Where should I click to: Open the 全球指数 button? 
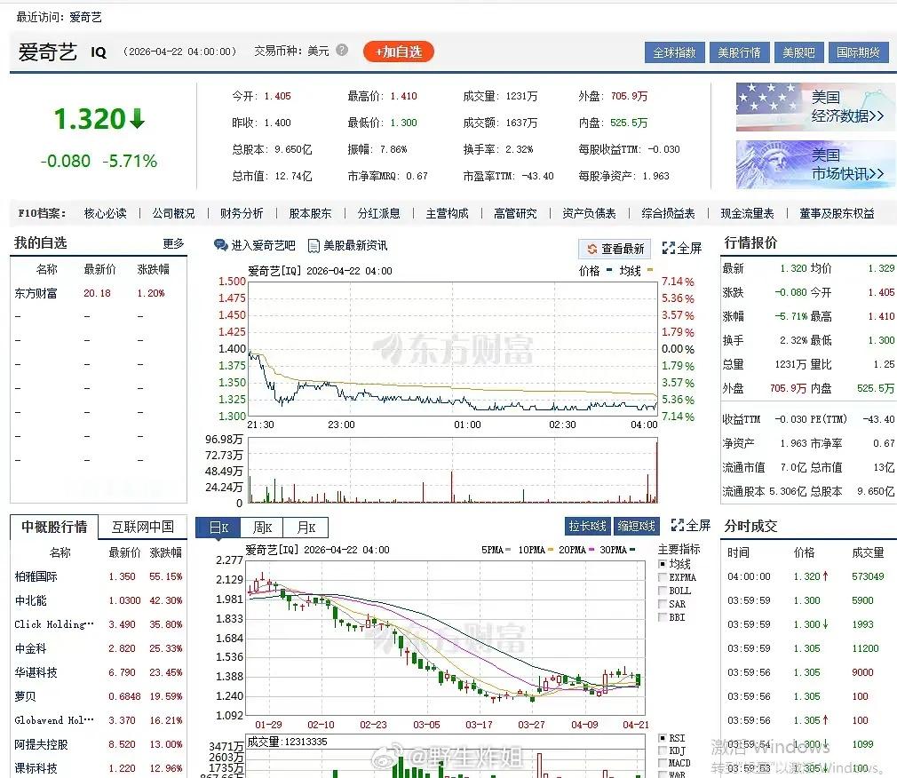coord(674,52)
